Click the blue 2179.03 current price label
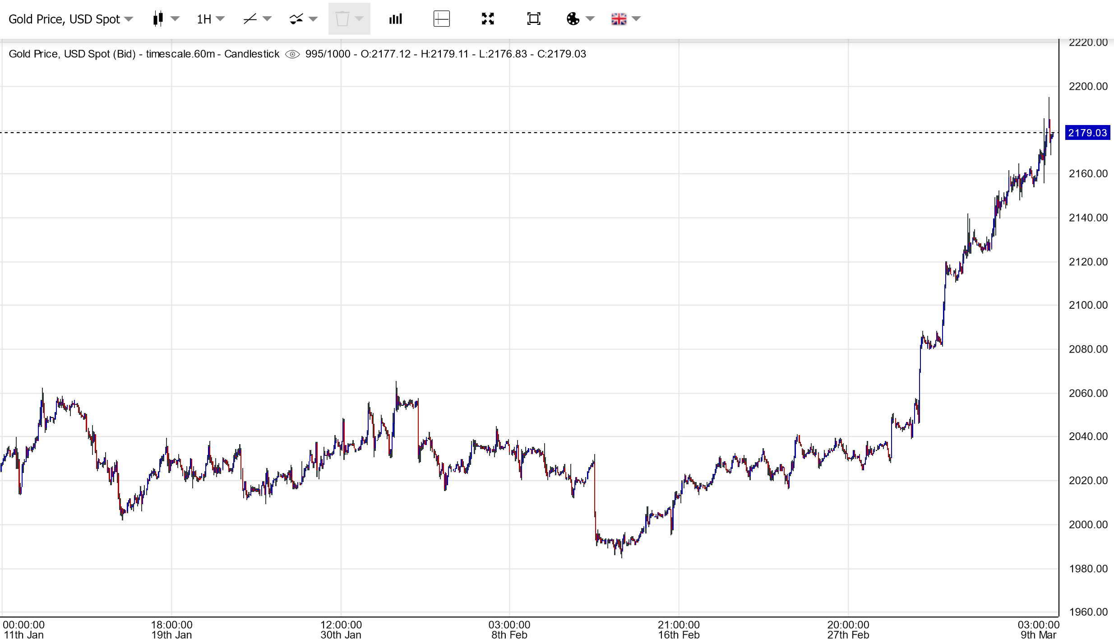1114x640 pixels. 1087,133
